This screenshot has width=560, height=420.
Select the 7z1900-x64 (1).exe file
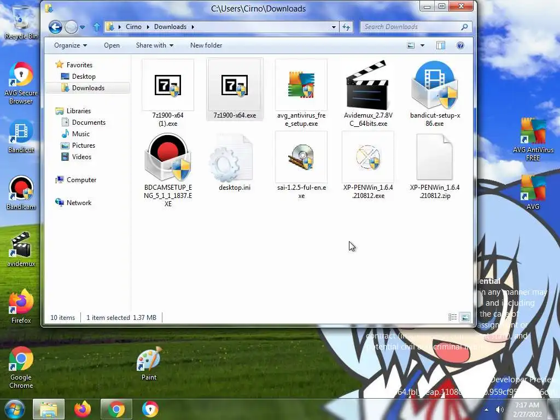(x=168, y=94)
